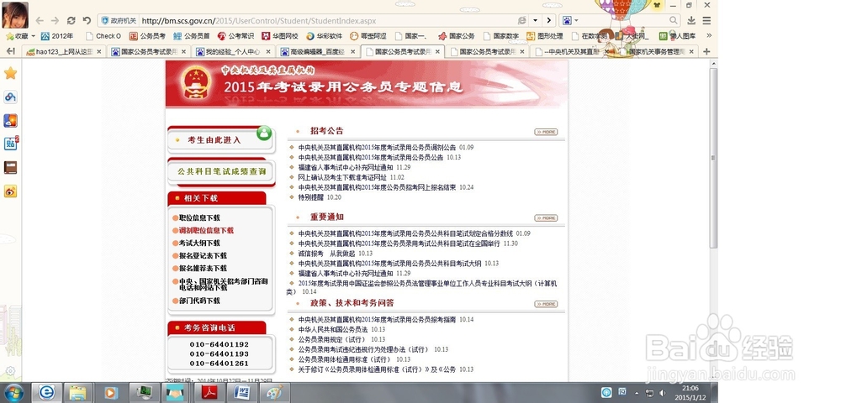
Task: Open the 华图网校 bookmark
Action: coord(280,36)
